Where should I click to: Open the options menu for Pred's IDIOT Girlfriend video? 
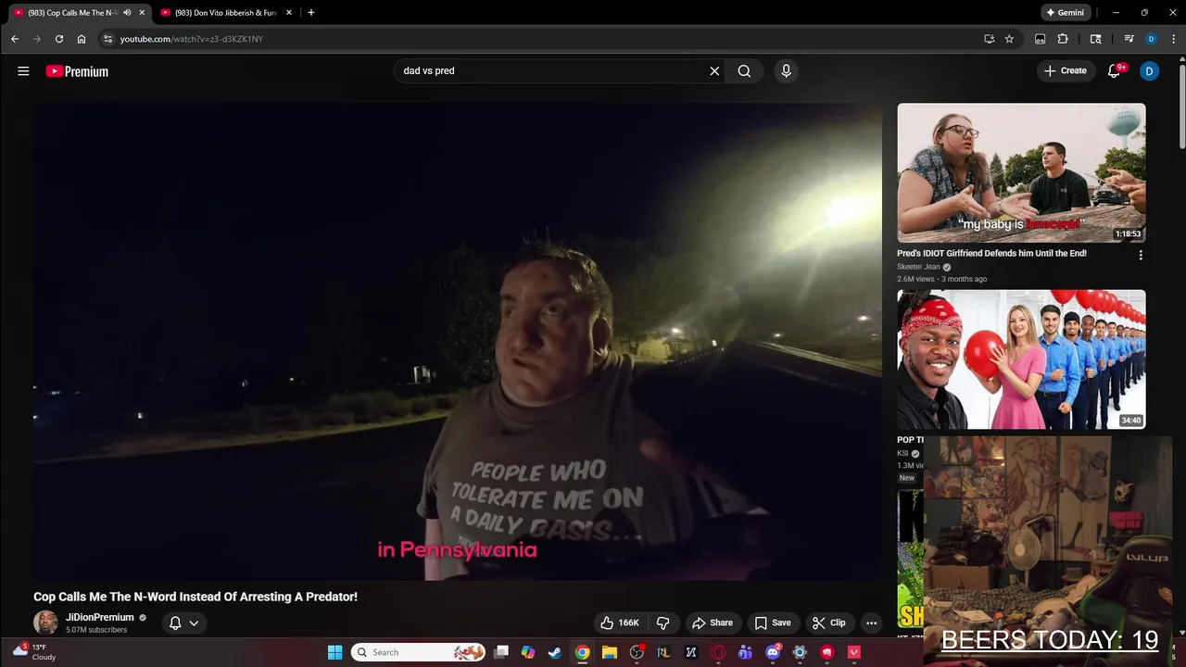(1141, 255)
